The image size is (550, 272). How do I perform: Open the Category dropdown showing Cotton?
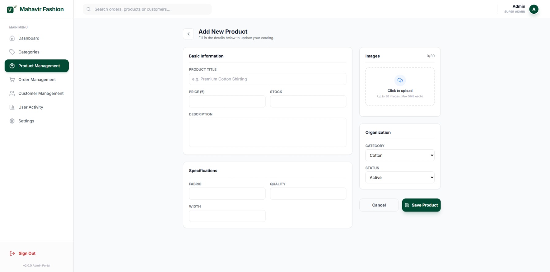[399, 155]
